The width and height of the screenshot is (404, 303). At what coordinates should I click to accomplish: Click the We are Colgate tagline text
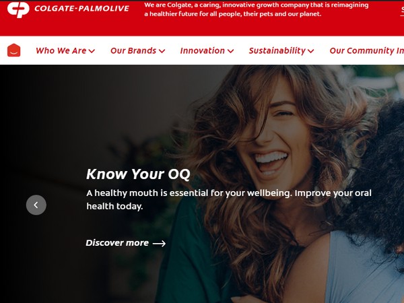tap(257, 9)
